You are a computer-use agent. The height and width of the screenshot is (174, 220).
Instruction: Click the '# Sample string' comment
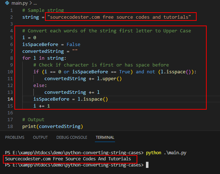pos(43,10)
